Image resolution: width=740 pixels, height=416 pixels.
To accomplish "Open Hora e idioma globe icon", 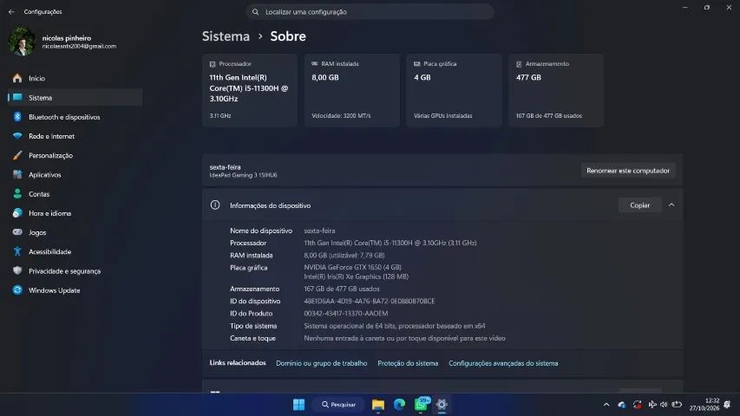I will (x=17, y=213).
